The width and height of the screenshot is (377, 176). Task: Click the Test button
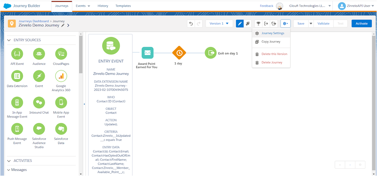(x=340, y=23)
